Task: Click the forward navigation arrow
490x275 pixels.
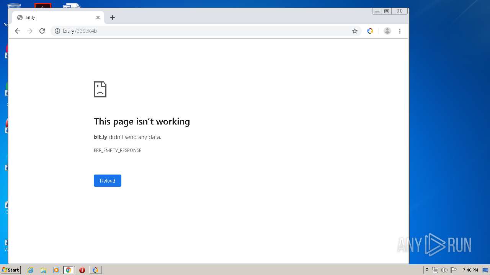Action: (x=30, y=31)
